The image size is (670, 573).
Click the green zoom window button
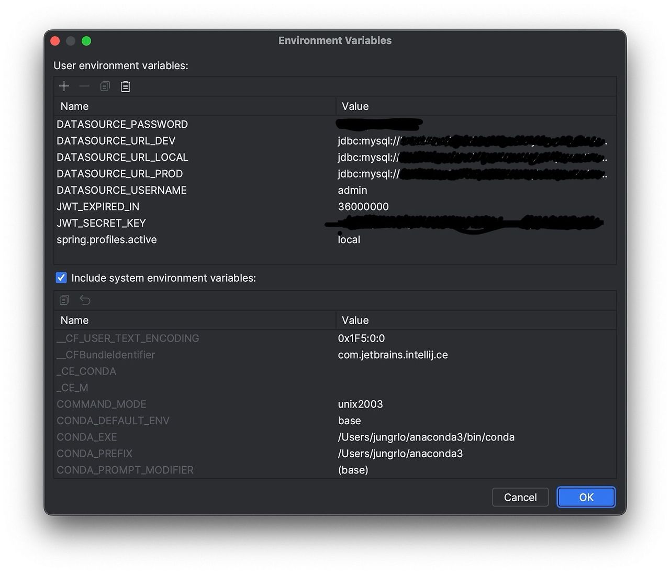pyautogui.click(x=86, y=41)
